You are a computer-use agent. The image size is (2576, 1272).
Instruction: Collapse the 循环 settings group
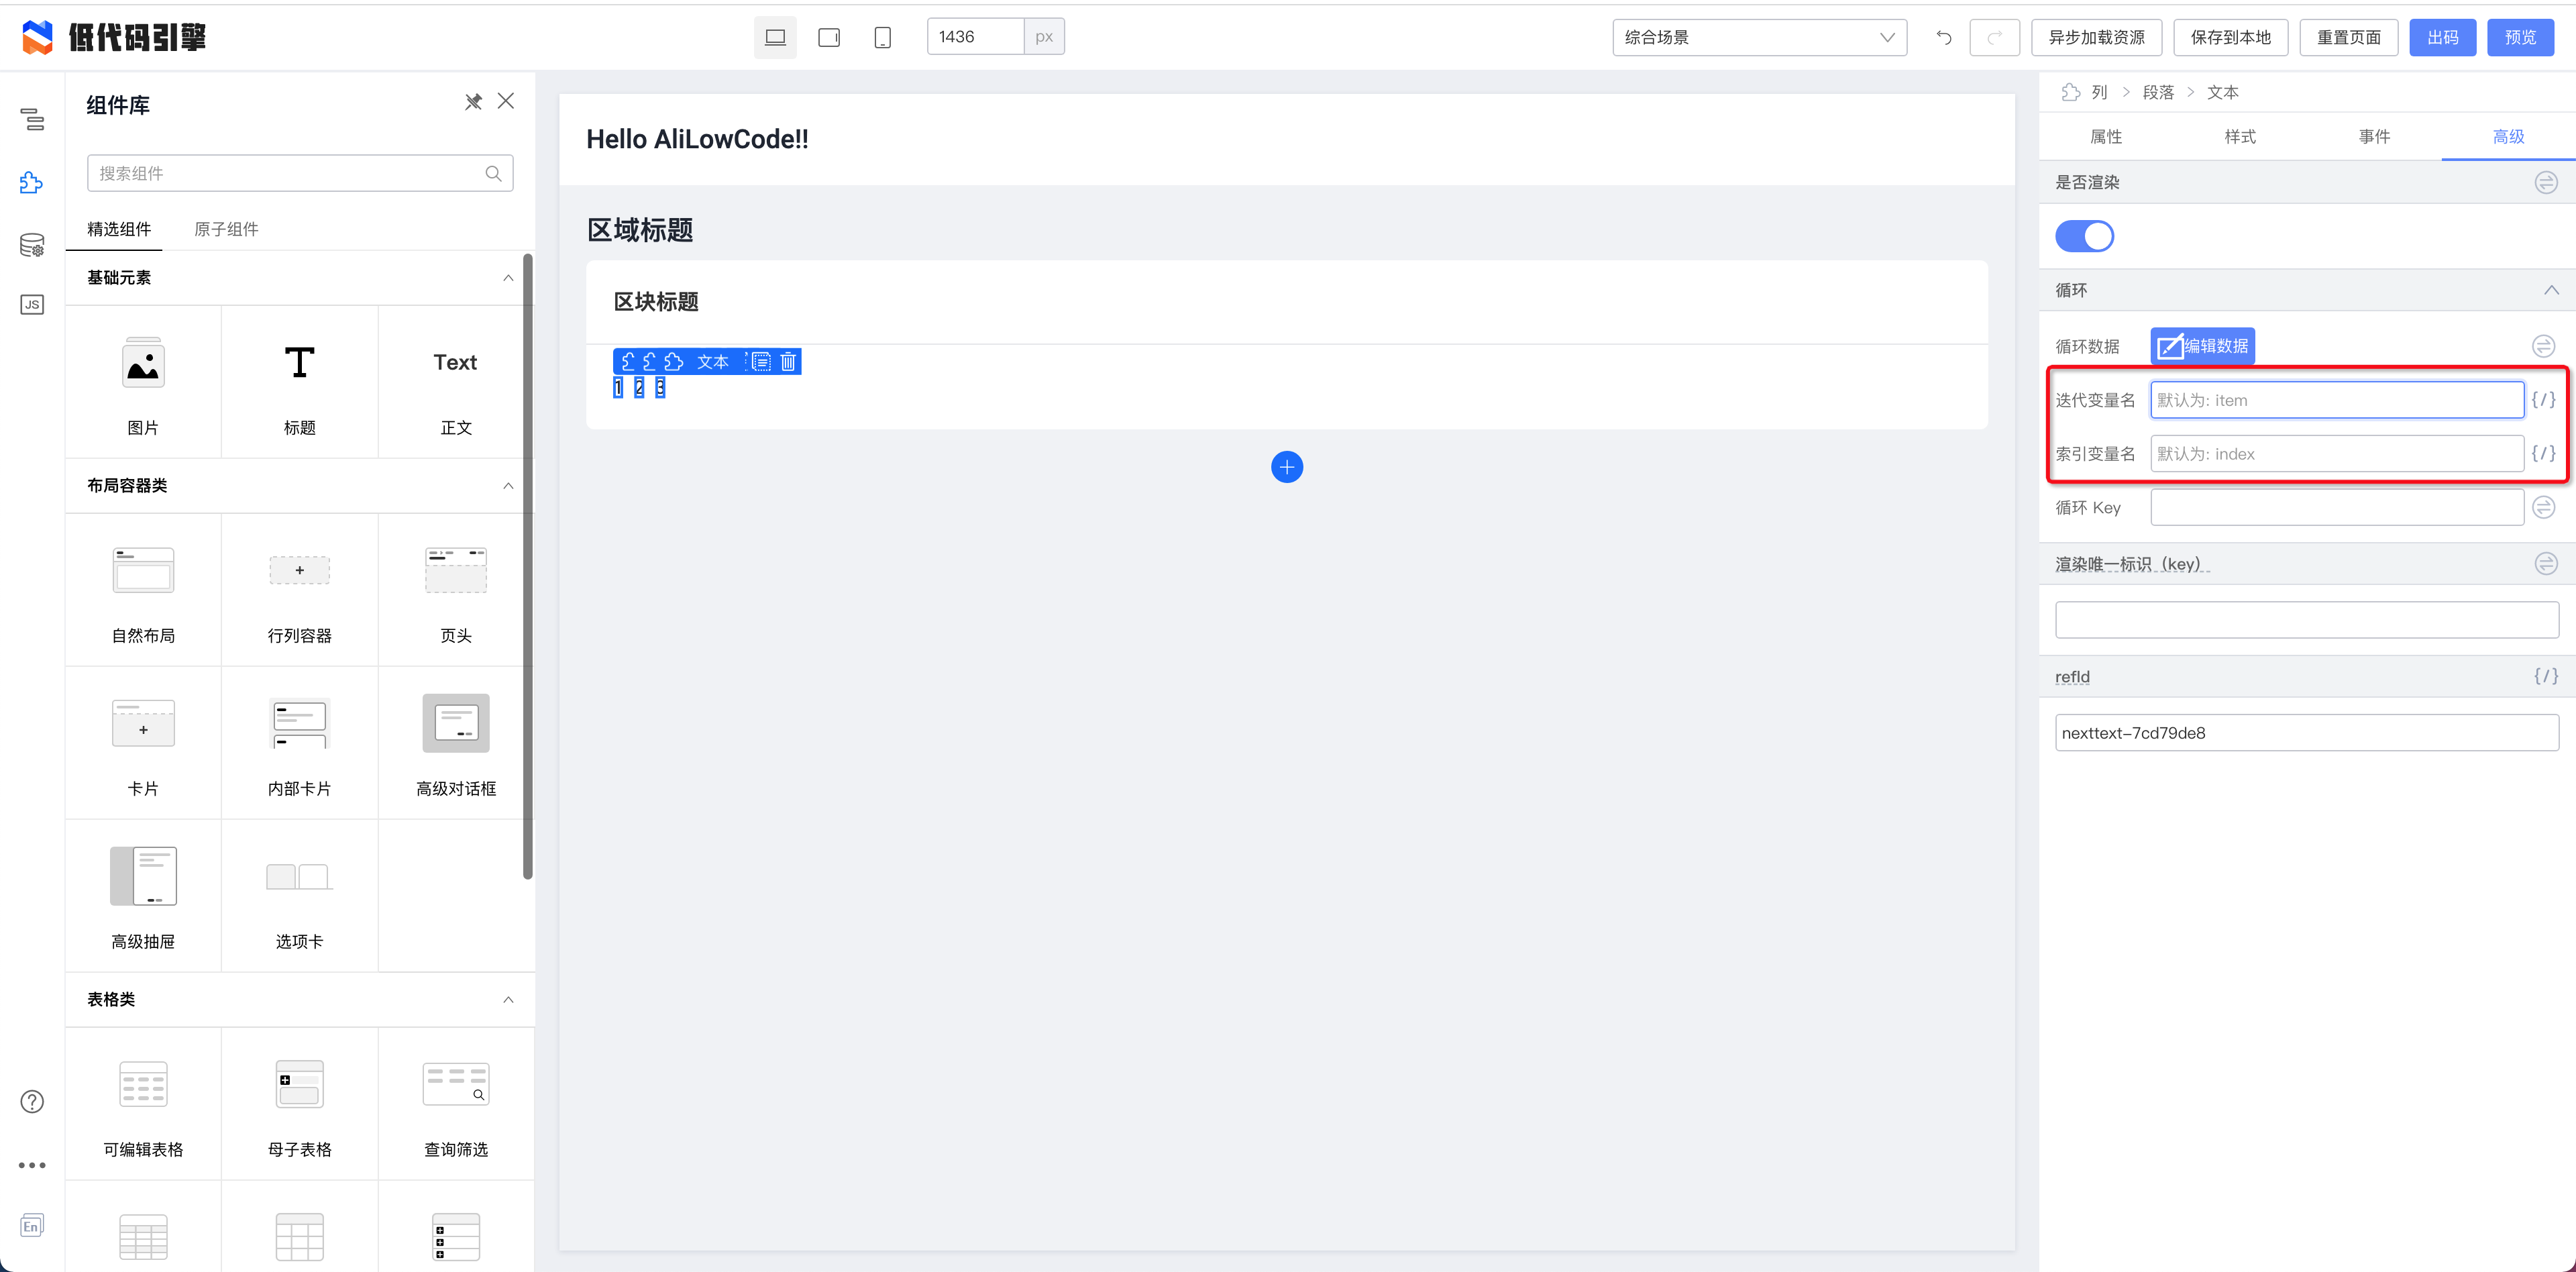coord(2551,290)
